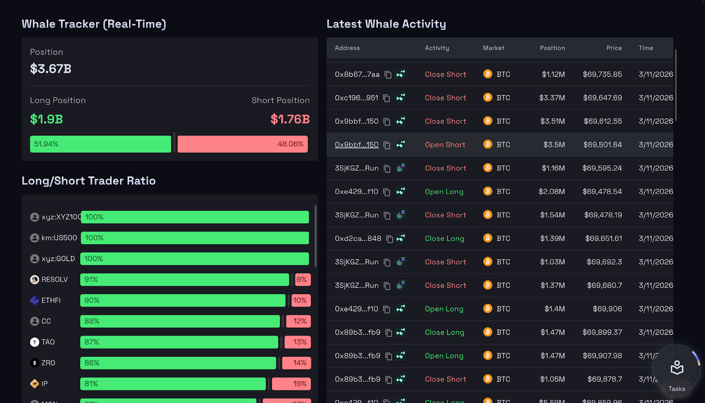Open the underlined whale address 0x9bbf...150
The width and height of the screenshot is (705, 403).
point(357,145)
